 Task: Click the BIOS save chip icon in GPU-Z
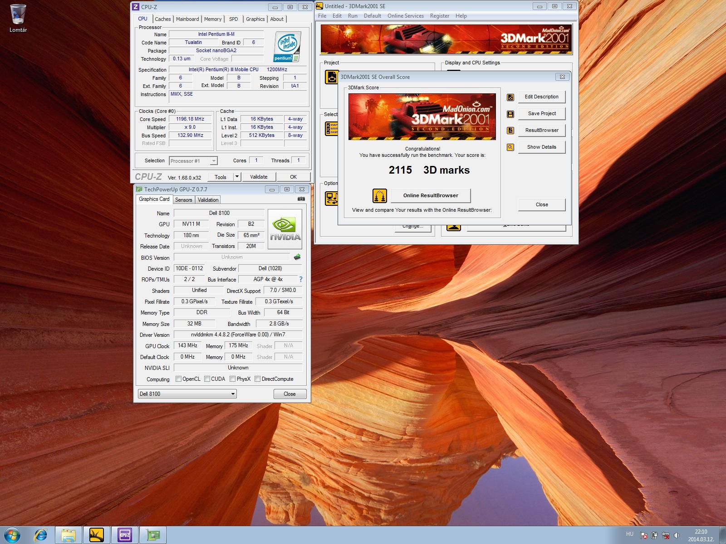click(x=297, y=257)
